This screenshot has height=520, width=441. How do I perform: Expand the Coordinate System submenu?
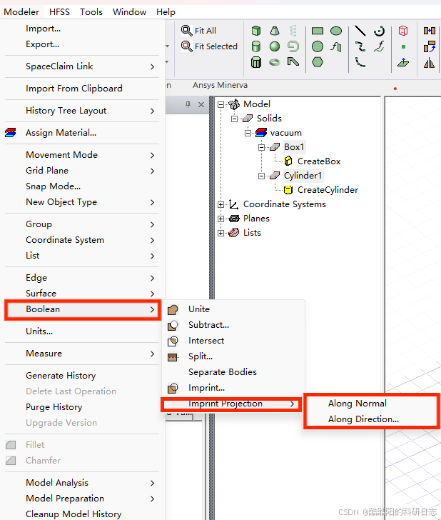[x=82, y=240]
